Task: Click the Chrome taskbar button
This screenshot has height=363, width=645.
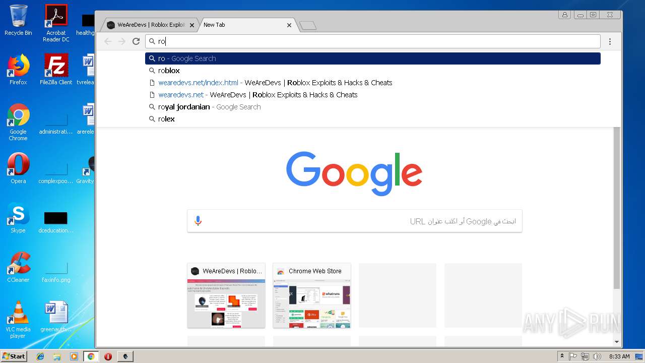Action: click(x=91, y=356)
